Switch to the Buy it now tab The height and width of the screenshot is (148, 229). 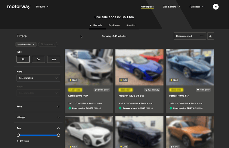click(114, 25)
